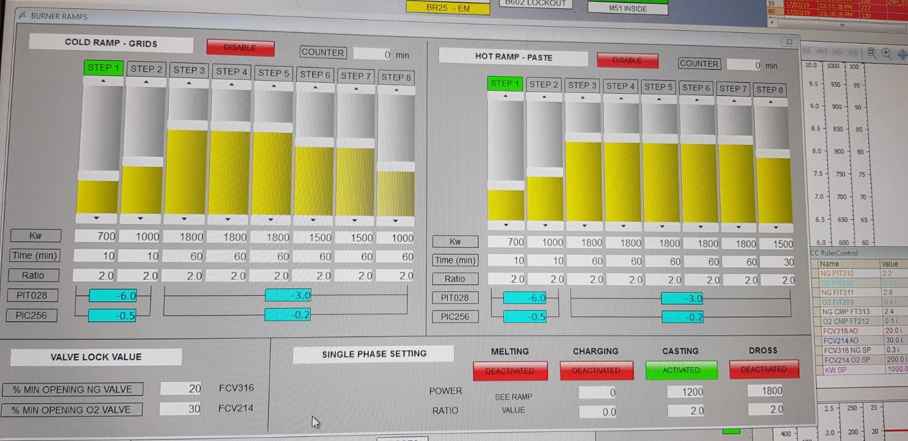Click up arrow on Cold Ramp Step 6 slider
The image size is (908, 441).
pyautogui.click(x=315, y=87)
